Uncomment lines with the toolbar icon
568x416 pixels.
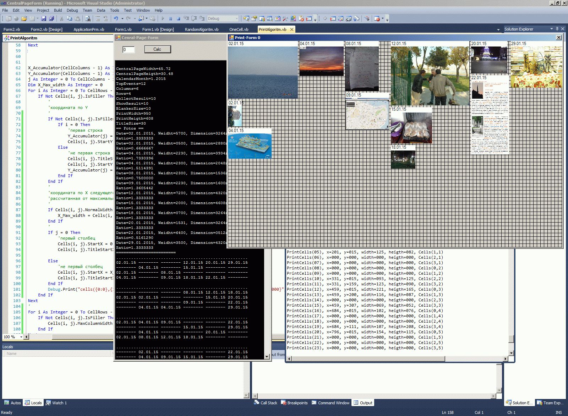106,18
